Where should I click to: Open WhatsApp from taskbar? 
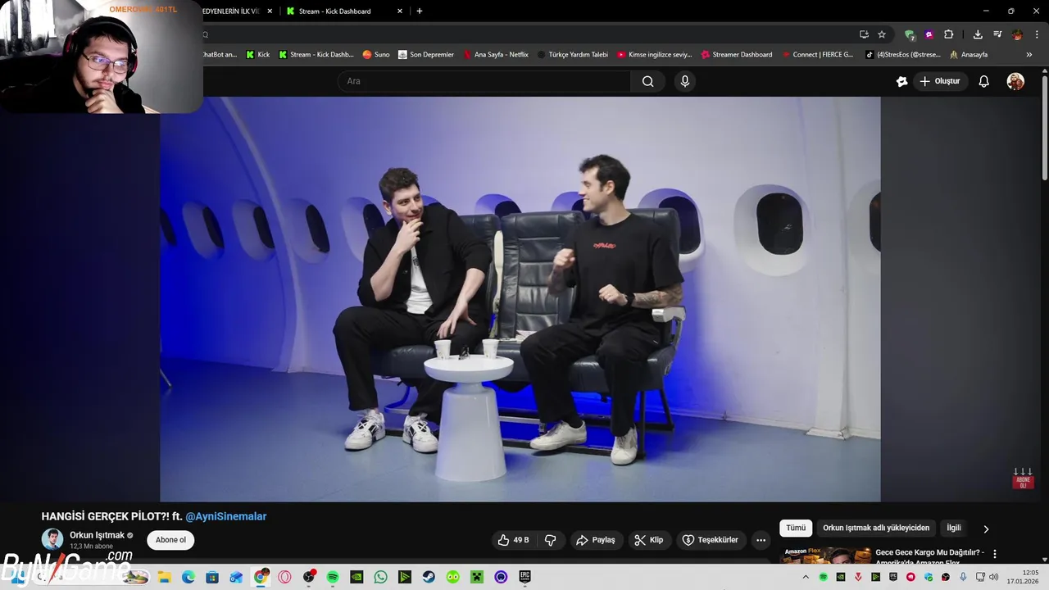click(x=380, y=577)
